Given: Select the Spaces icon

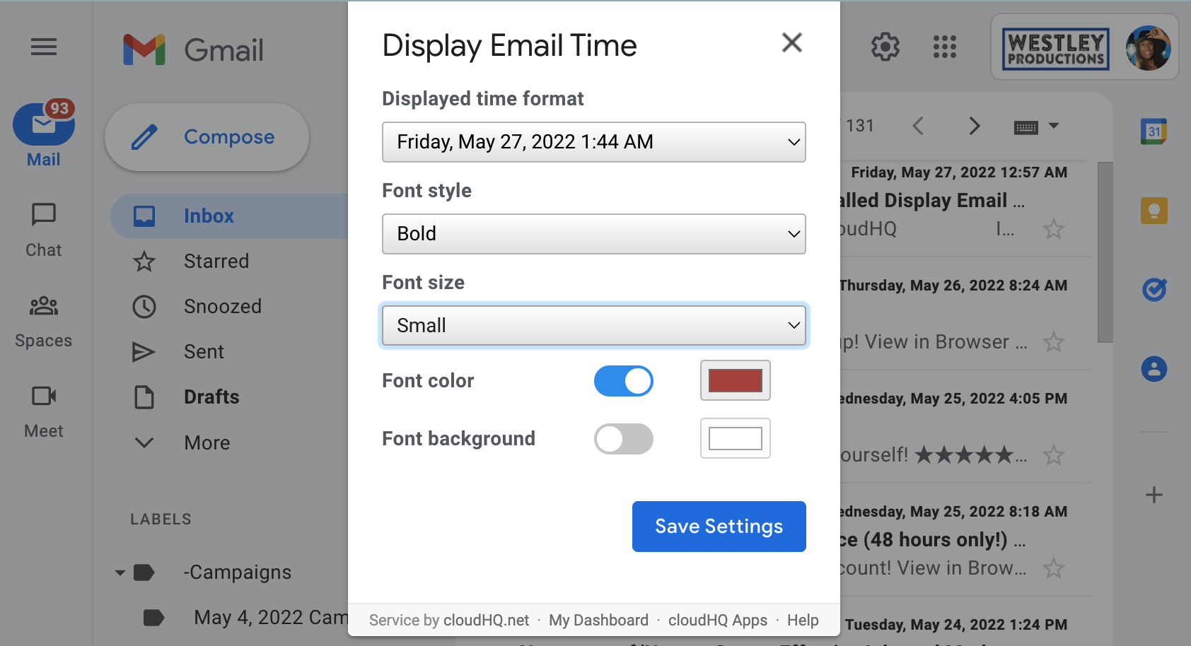Looking at the screenshot, I should tap(43, 317).
